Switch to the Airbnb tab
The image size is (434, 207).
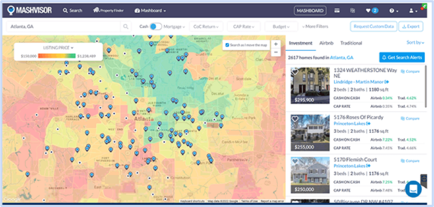click(326, 43)
